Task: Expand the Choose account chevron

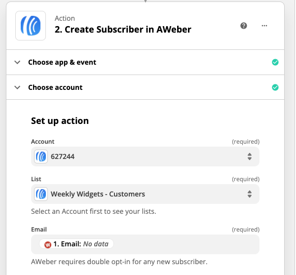Action: (x=17, y=87)
